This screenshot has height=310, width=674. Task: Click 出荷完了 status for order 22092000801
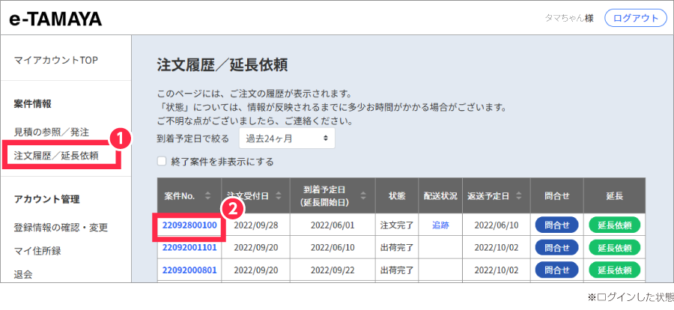(397, 270)
